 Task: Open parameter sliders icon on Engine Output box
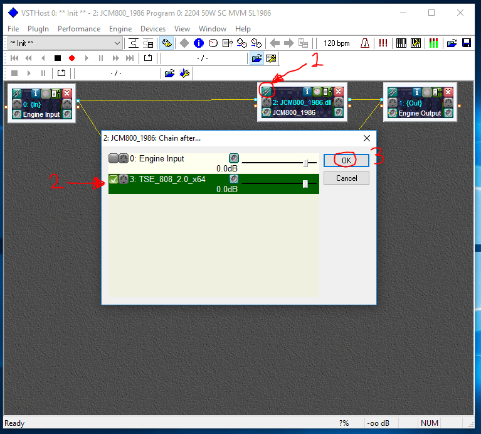point(437,92)
